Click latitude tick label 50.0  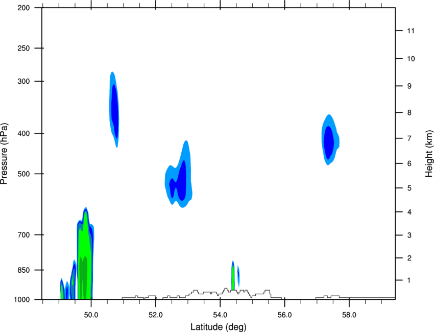pos(91,315)
